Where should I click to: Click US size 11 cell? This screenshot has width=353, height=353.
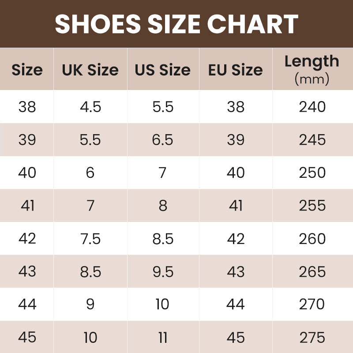(163, 338)
